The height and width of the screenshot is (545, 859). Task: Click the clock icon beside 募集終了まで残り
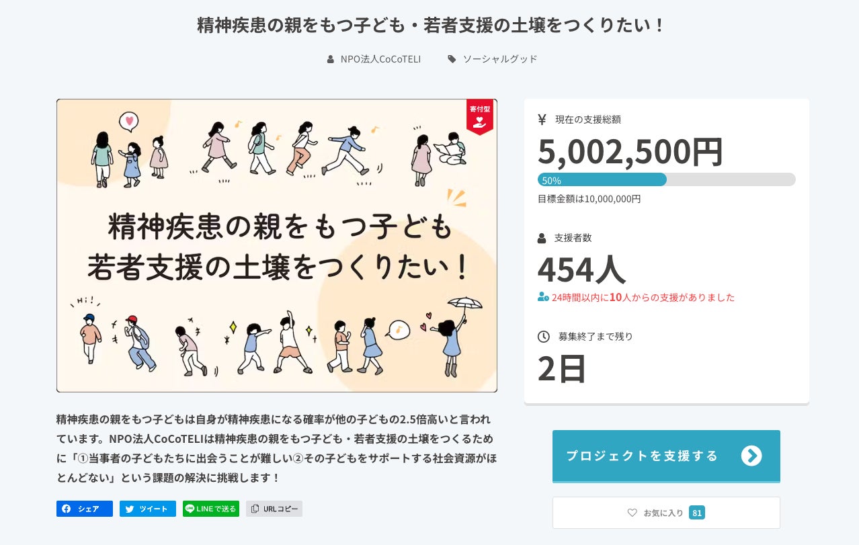(x=543, y=336)
